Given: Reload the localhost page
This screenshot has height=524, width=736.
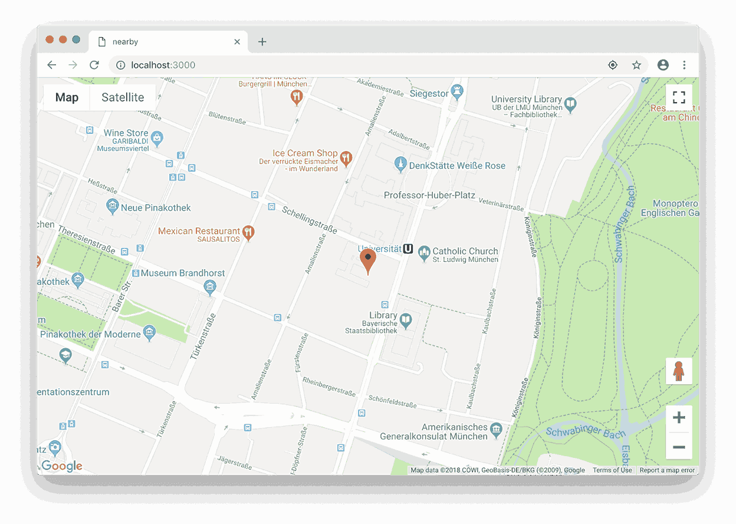Looking at the screenshot, I should (94, 65).
